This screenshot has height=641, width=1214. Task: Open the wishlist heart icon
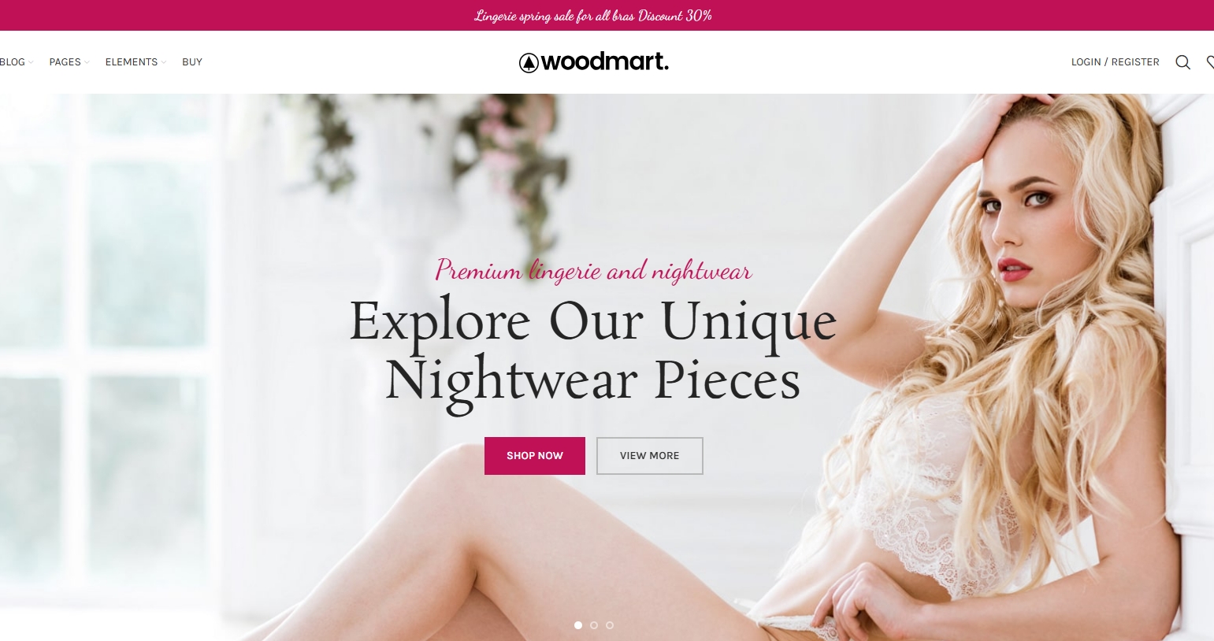tap(1210, 62)
